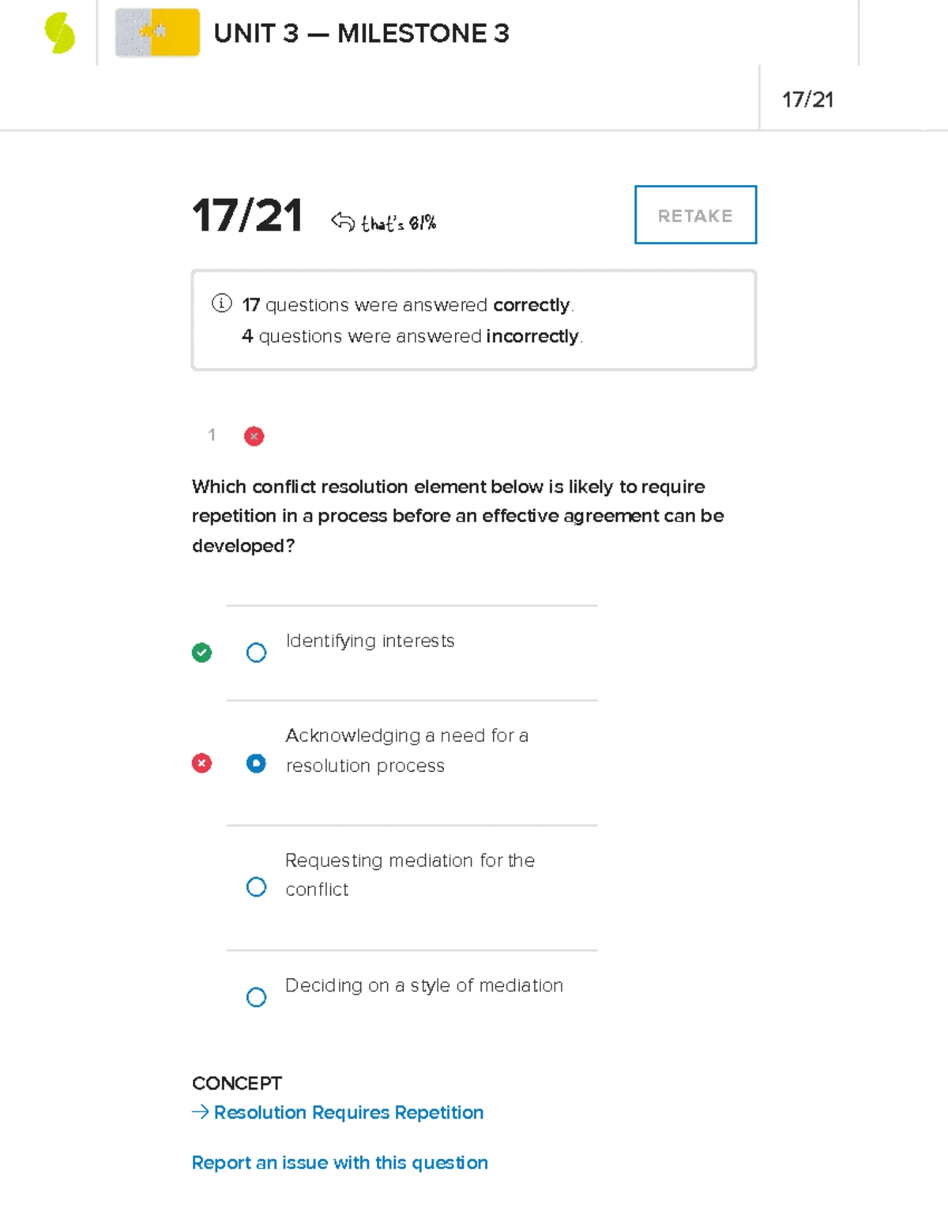Screen dimensions: 948x1227
Task: Select the Identifying interests radio button
Action: (256, 653)
